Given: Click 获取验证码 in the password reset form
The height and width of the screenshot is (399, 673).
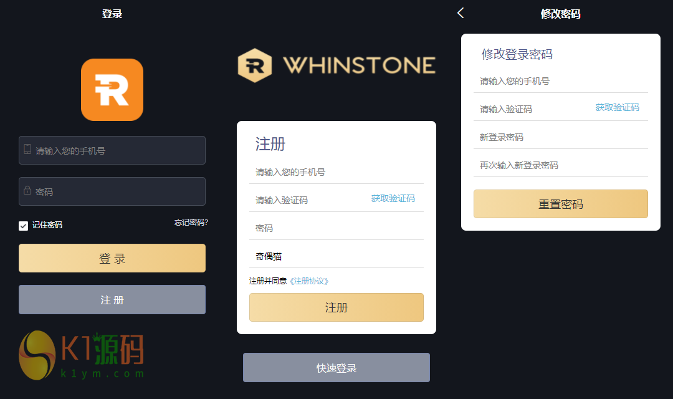Looking at the screenshot, I should (617, 107).
